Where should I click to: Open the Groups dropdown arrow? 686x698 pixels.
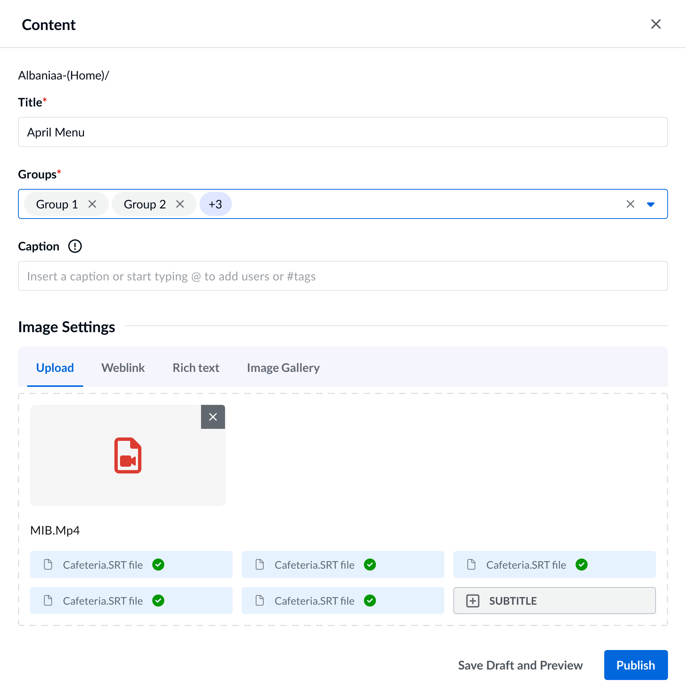click(651, 204)
